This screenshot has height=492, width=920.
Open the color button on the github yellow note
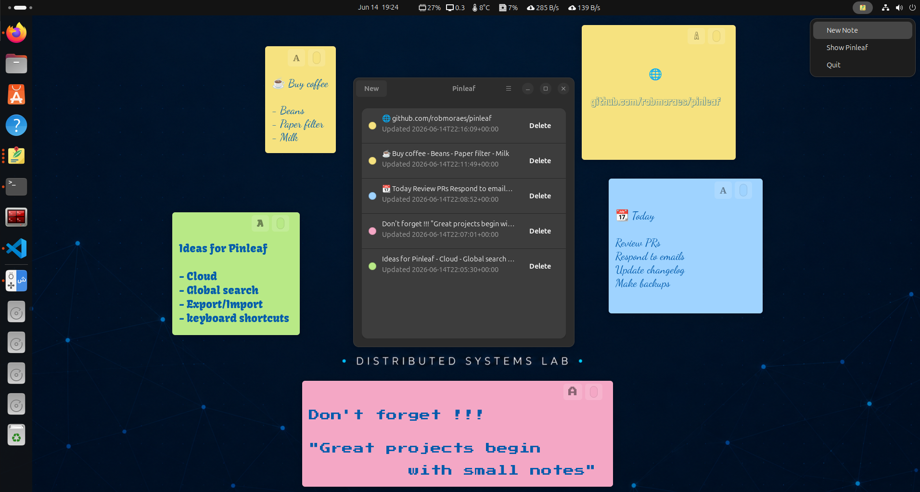click(x=716, y=36)
